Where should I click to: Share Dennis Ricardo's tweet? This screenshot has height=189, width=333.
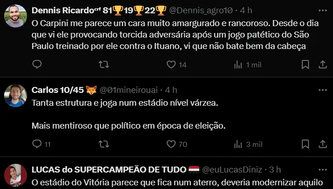(322, 65)
